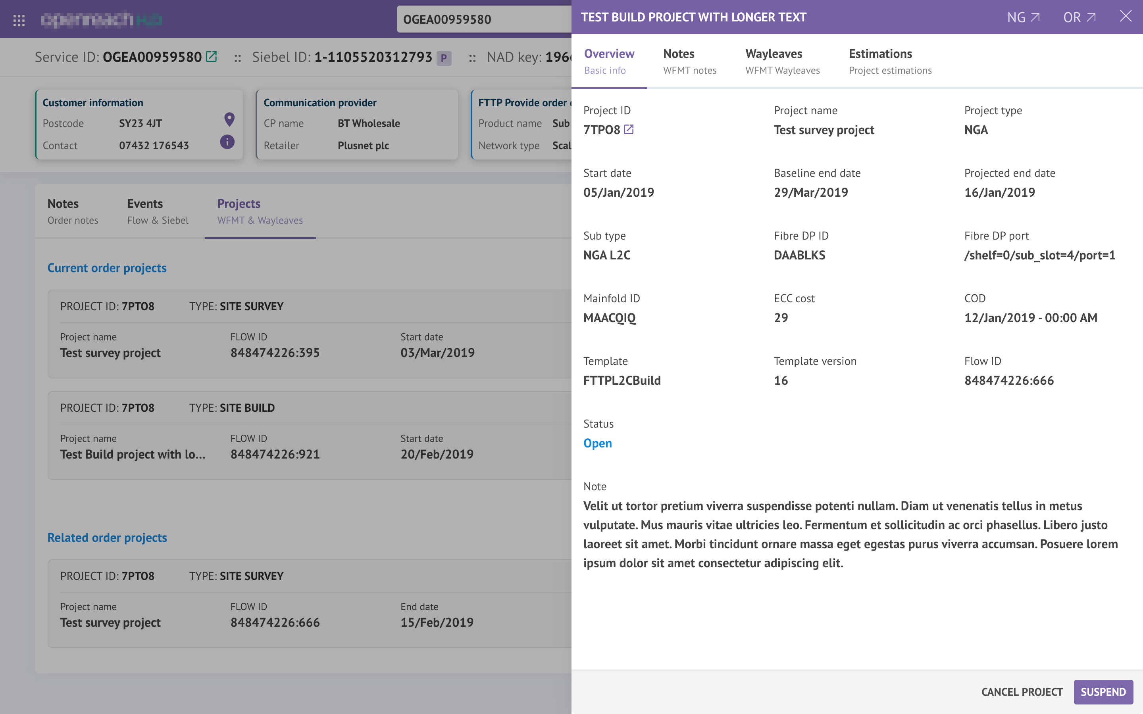Open the app grid menu icon
This screenshot has height=714, width=1143.
pyautogui.click(x=19, y=20)
